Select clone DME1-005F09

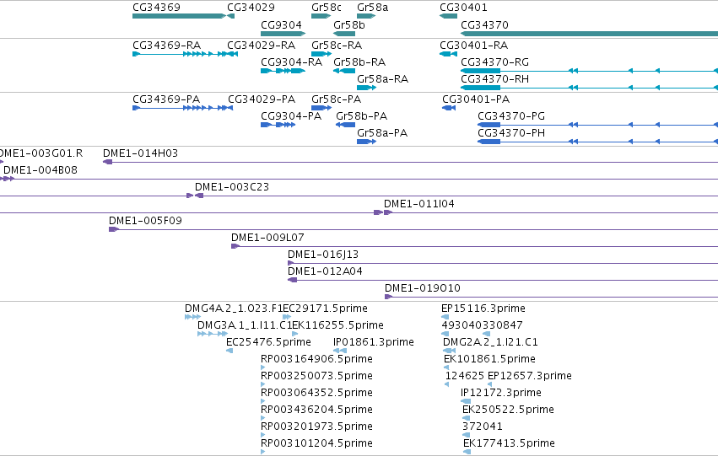413,229
